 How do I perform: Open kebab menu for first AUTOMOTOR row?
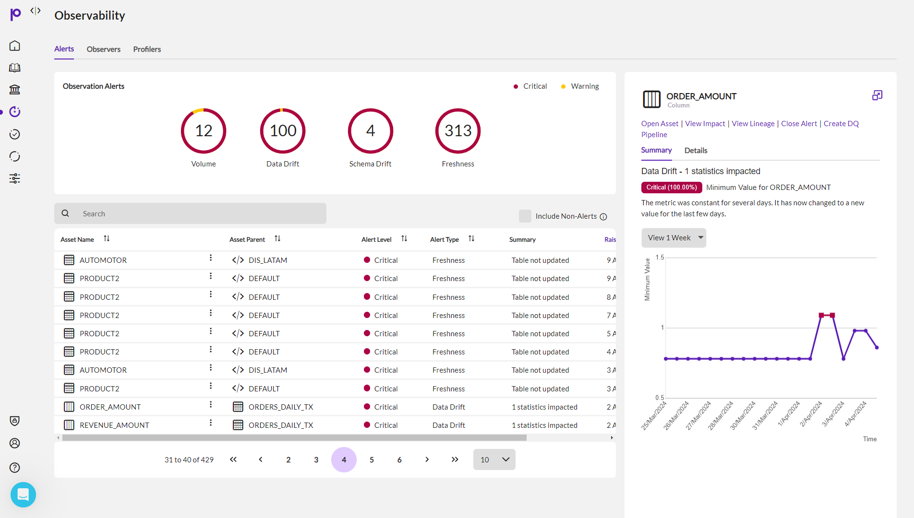[211, 258]
